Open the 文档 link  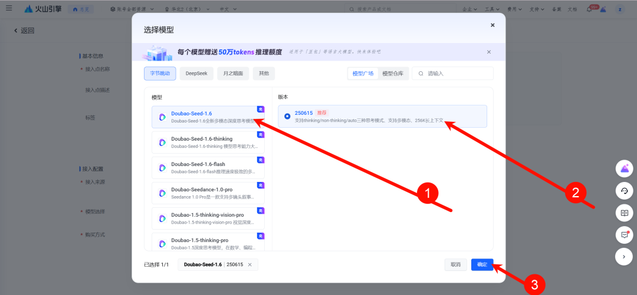tap(572, 9)
